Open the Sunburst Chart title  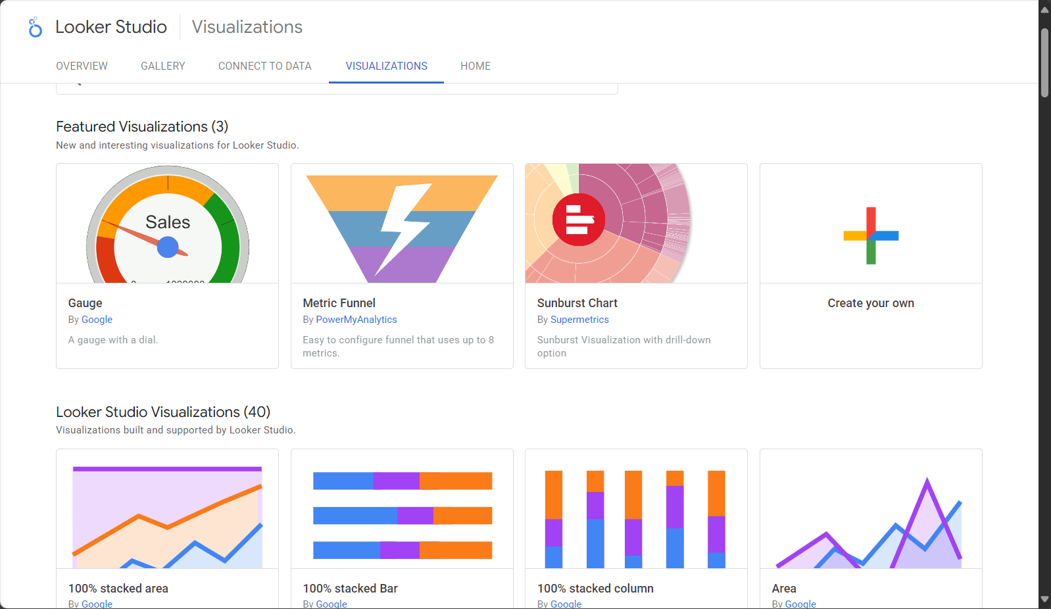577,303
